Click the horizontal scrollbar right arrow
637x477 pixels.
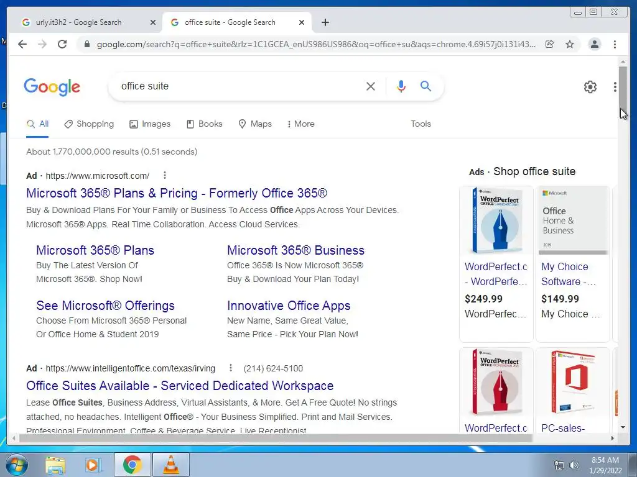(613, 438)
